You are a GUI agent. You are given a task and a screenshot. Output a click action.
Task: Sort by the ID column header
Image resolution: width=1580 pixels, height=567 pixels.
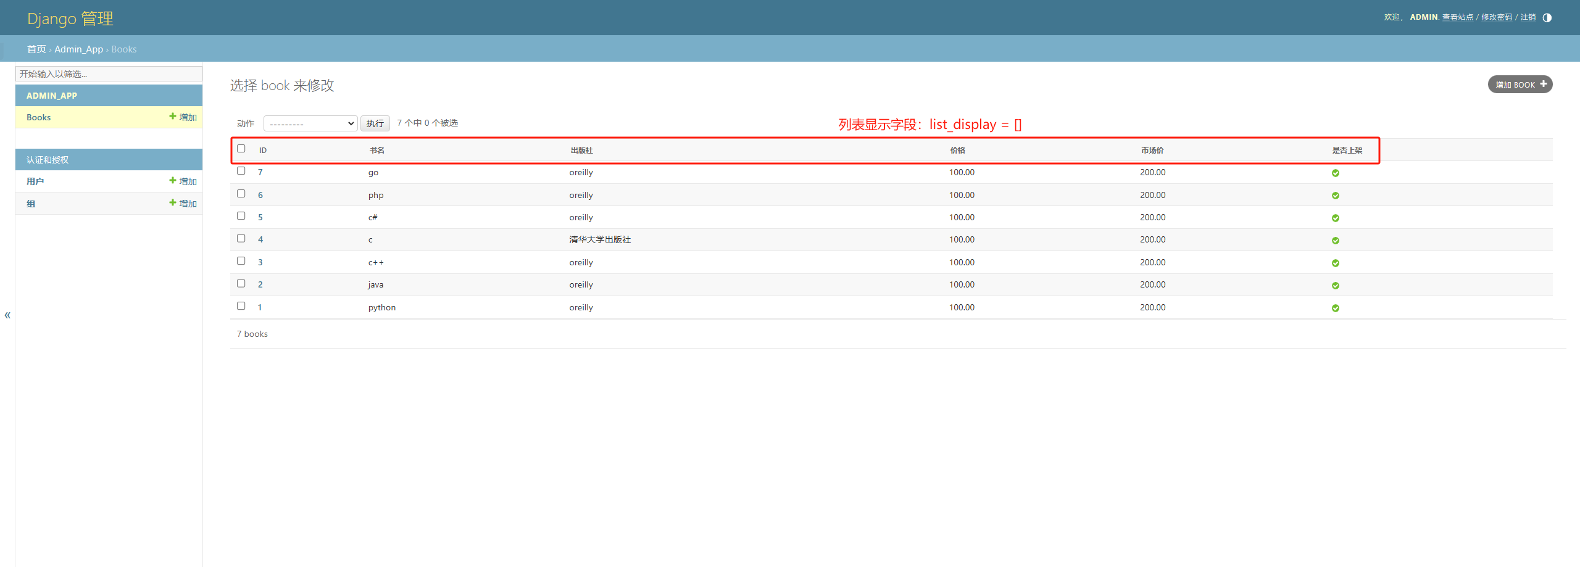coord(263,151)
